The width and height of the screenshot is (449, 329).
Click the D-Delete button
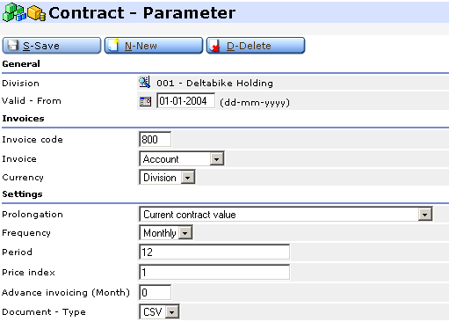click(x=256, y=46)
